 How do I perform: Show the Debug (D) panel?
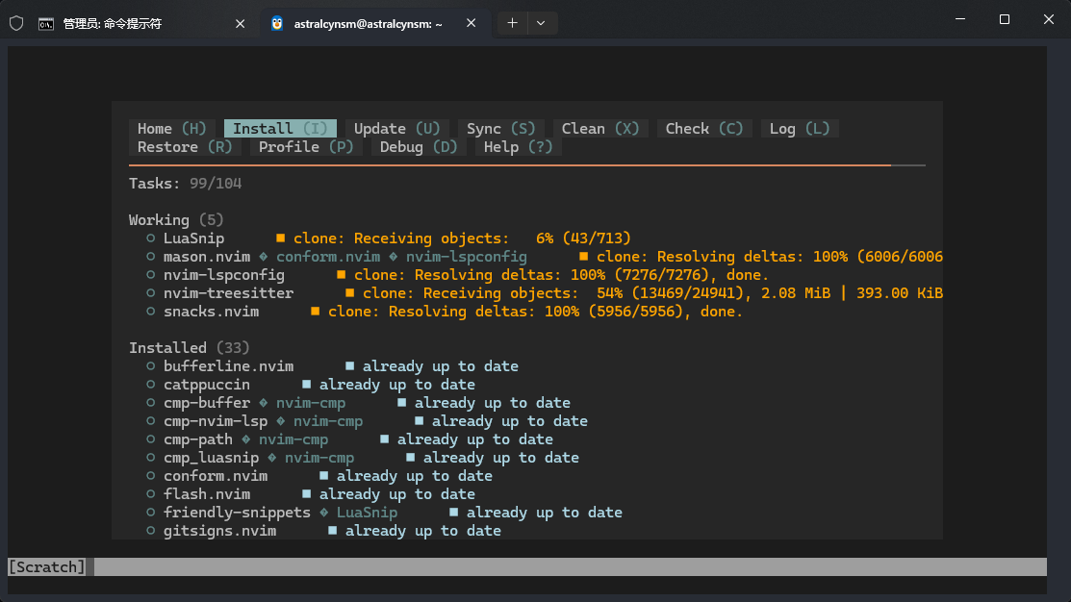pos(419,147)
